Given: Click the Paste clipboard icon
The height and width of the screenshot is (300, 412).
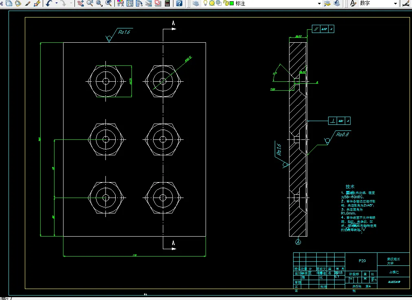Looking at the screenshot, I should point(18,3).
